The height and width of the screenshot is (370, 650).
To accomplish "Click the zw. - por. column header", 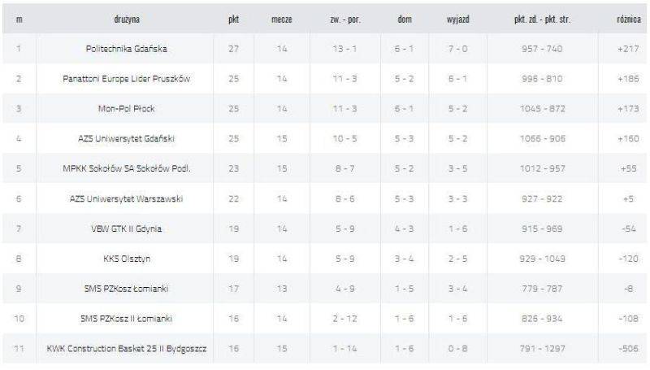I will (344, 20).
